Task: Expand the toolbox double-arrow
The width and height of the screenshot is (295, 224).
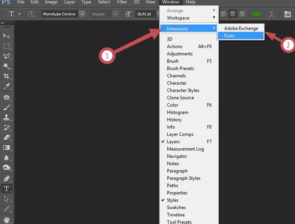Action: [2, 23]
